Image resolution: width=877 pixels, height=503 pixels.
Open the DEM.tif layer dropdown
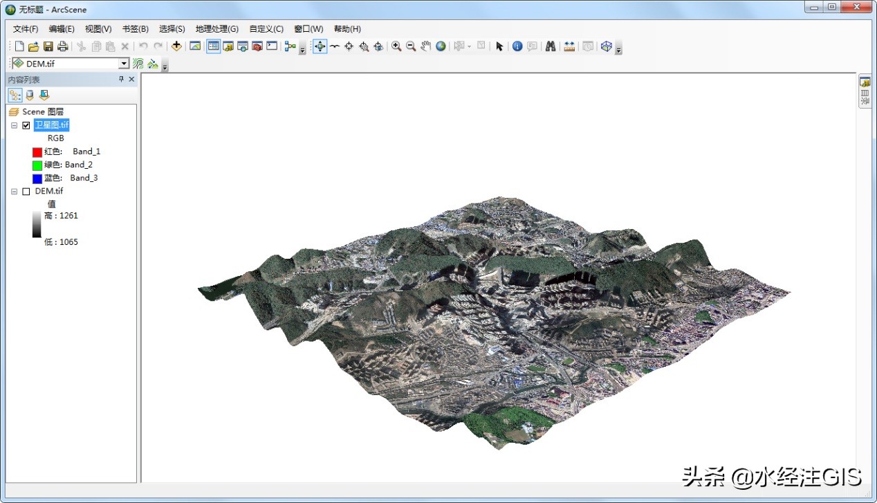[x=124, y=64]
